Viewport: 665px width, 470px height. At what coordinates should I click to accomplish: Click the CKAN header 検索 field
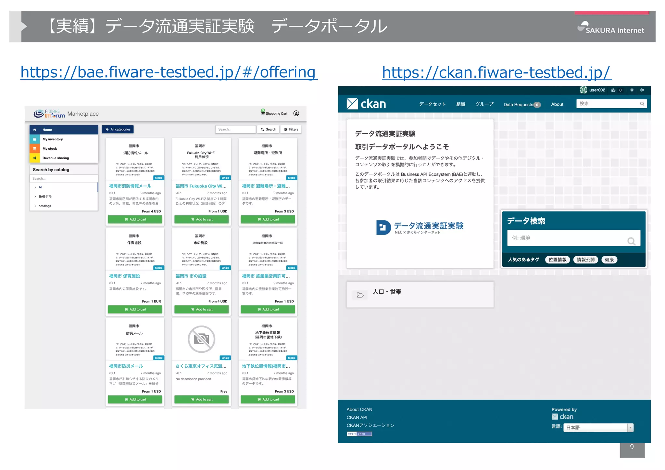611,104
